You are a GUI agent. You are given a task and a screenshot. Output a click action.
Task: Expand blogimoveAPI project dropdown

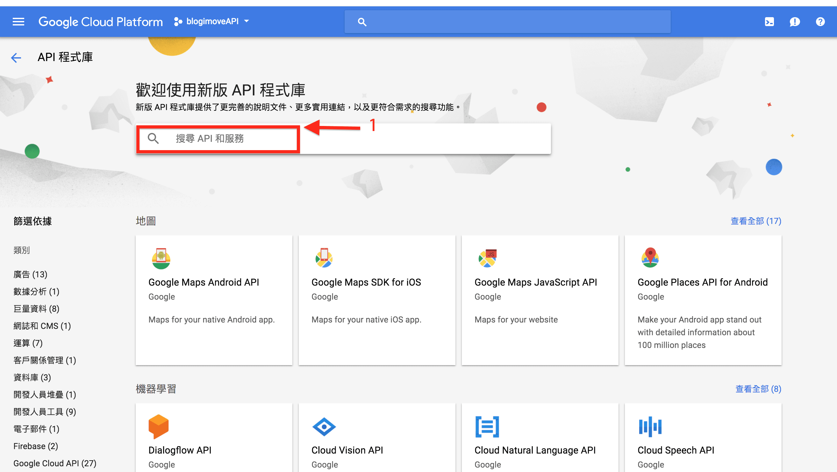coord(247,22)
